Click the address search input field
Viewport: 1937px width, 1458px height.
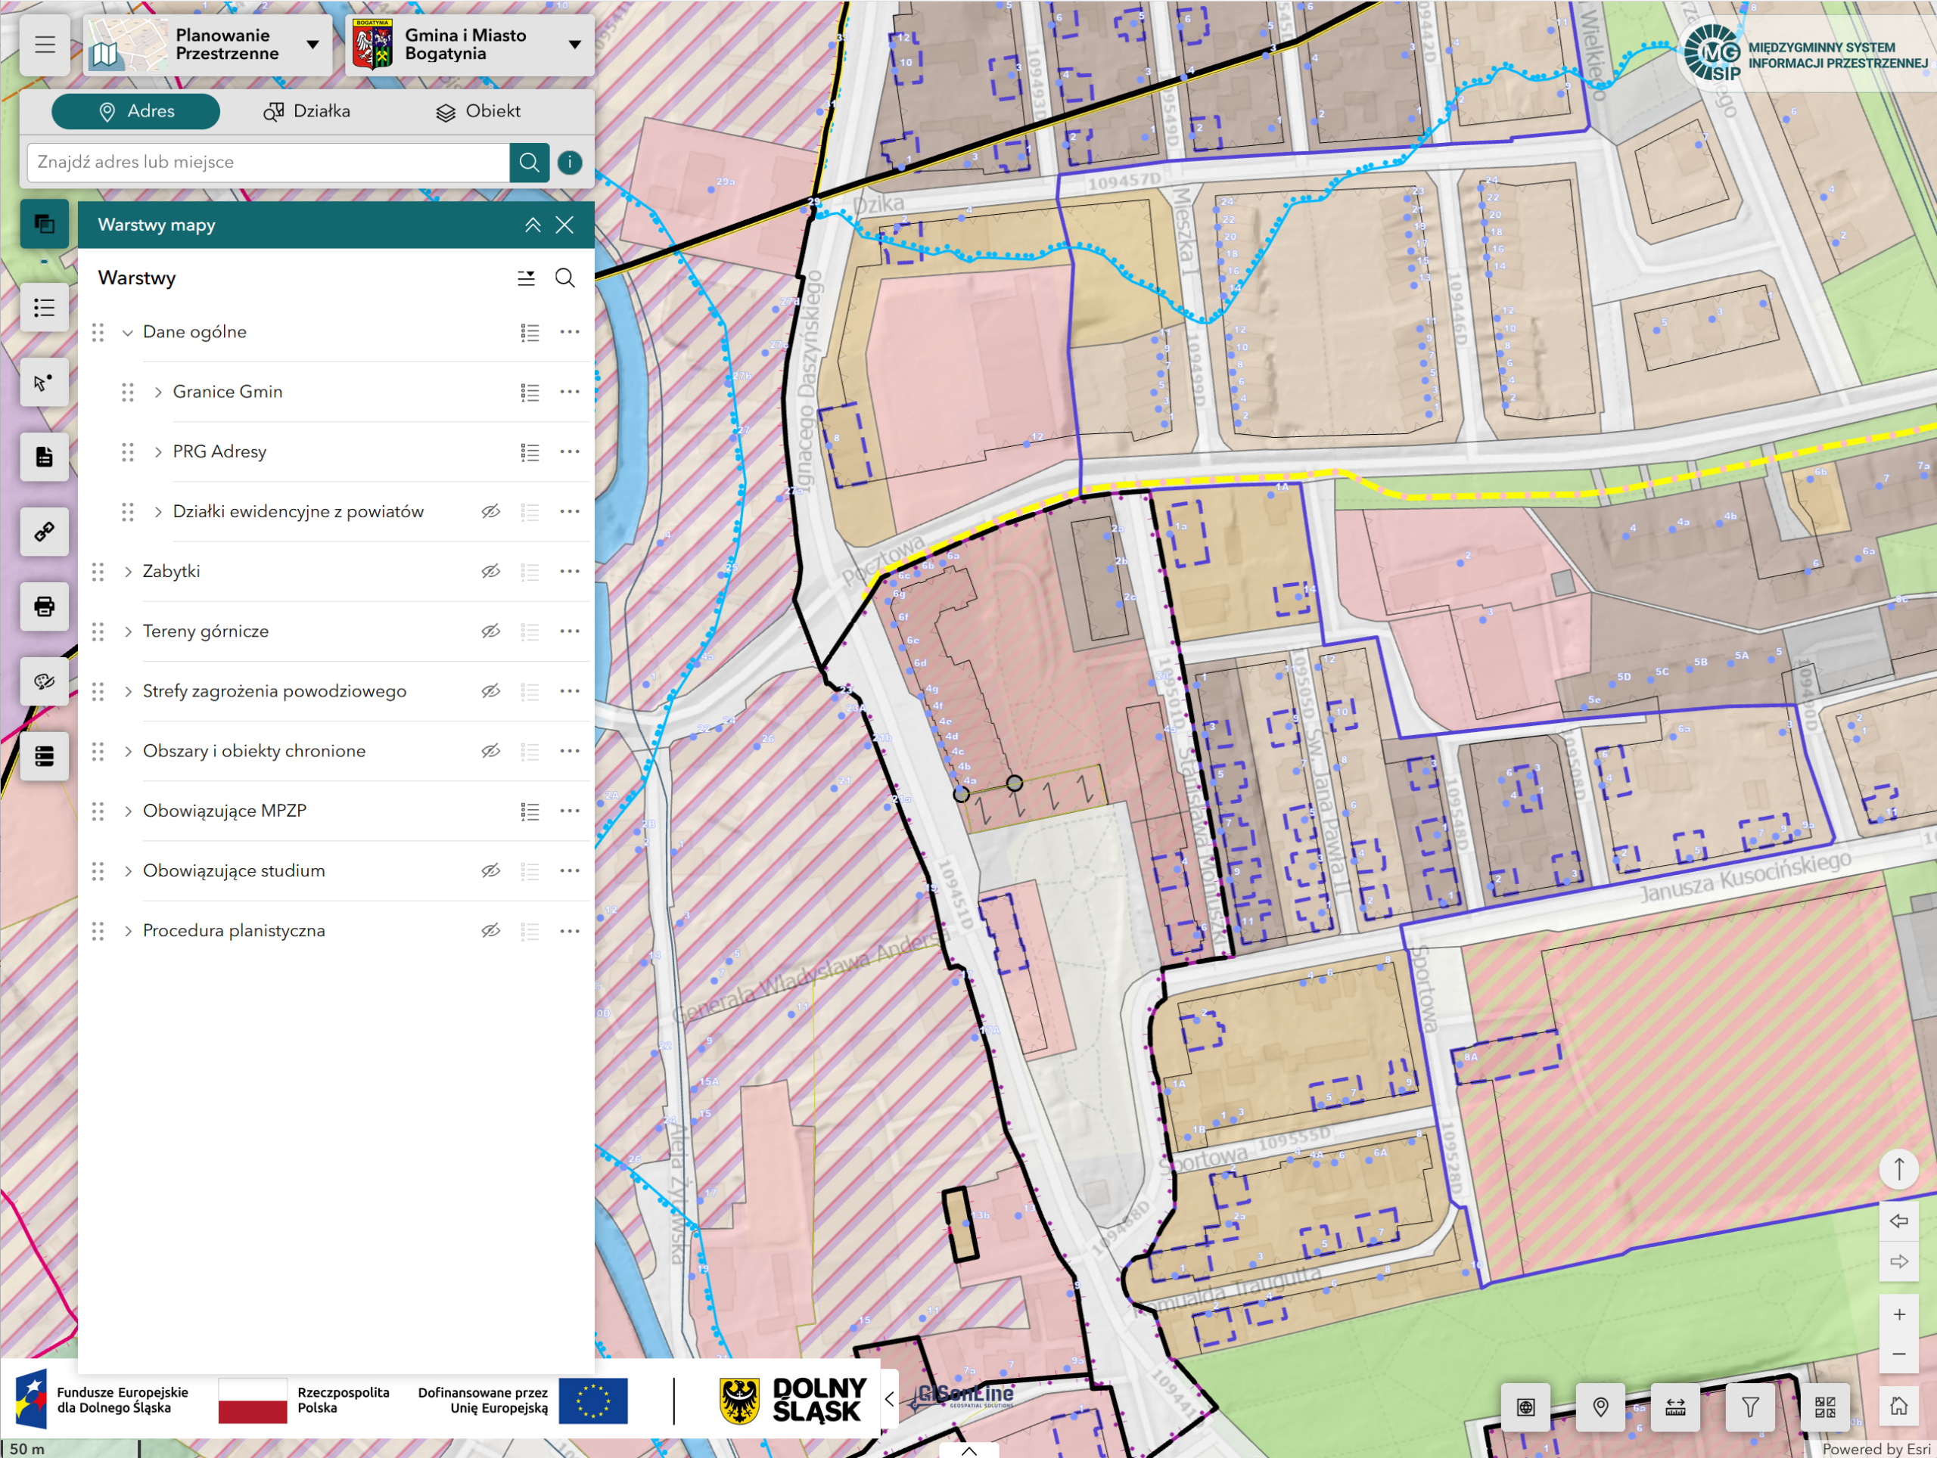coord(267,162)
